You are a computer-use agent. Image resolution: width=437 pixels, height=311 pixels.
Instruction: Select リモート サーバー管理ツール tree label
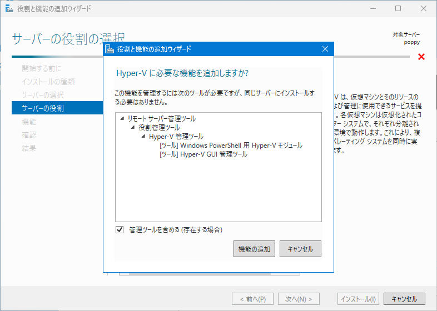162,119
